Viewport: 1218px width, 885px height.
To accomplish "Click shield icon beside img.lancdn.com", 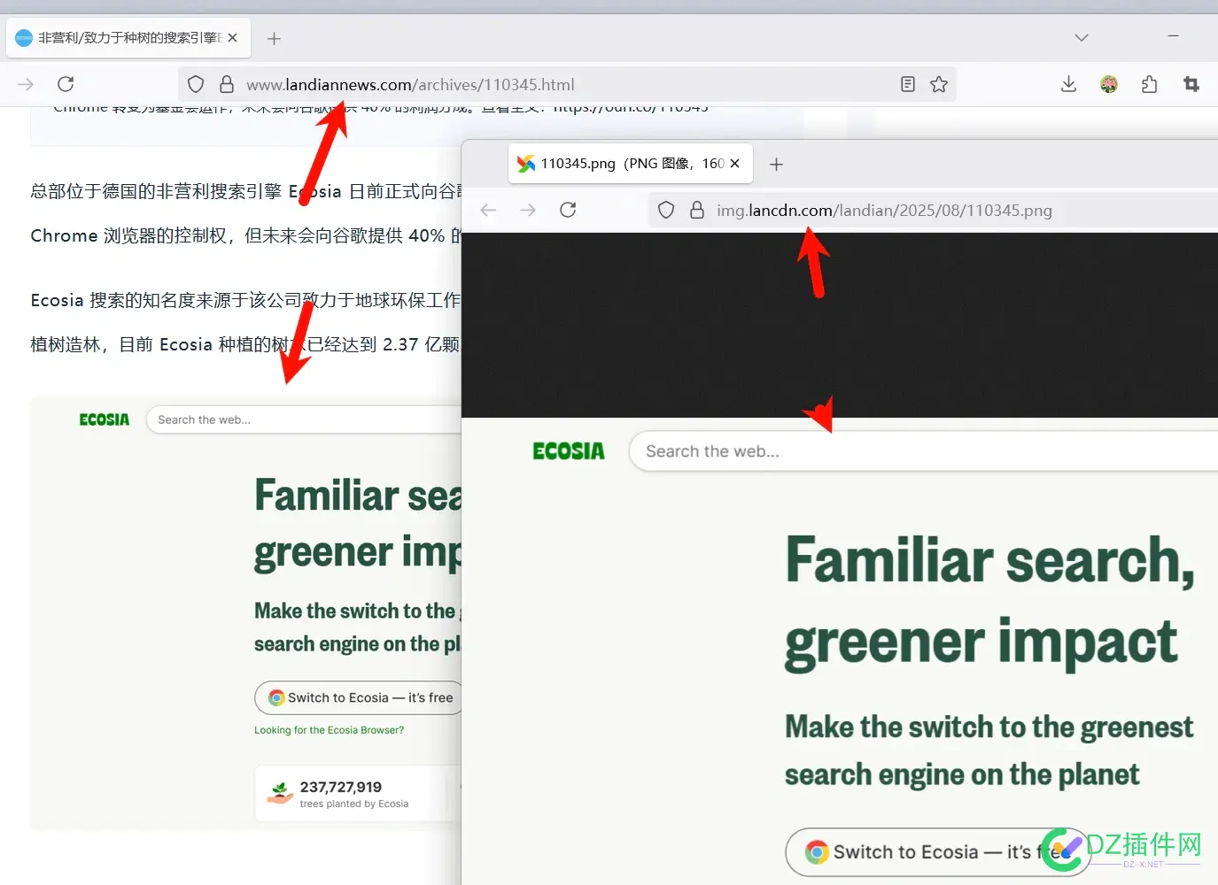I will [x=666, y=210].
